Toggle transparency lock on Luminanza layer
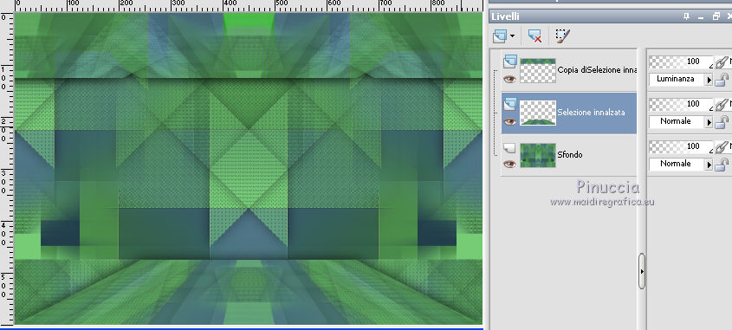Screen dimensions: 732x330 tap(722, 80)
